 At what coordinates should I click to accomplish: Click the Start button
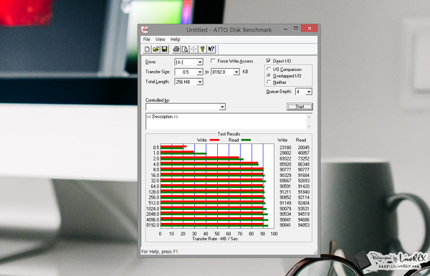point(300,106)
